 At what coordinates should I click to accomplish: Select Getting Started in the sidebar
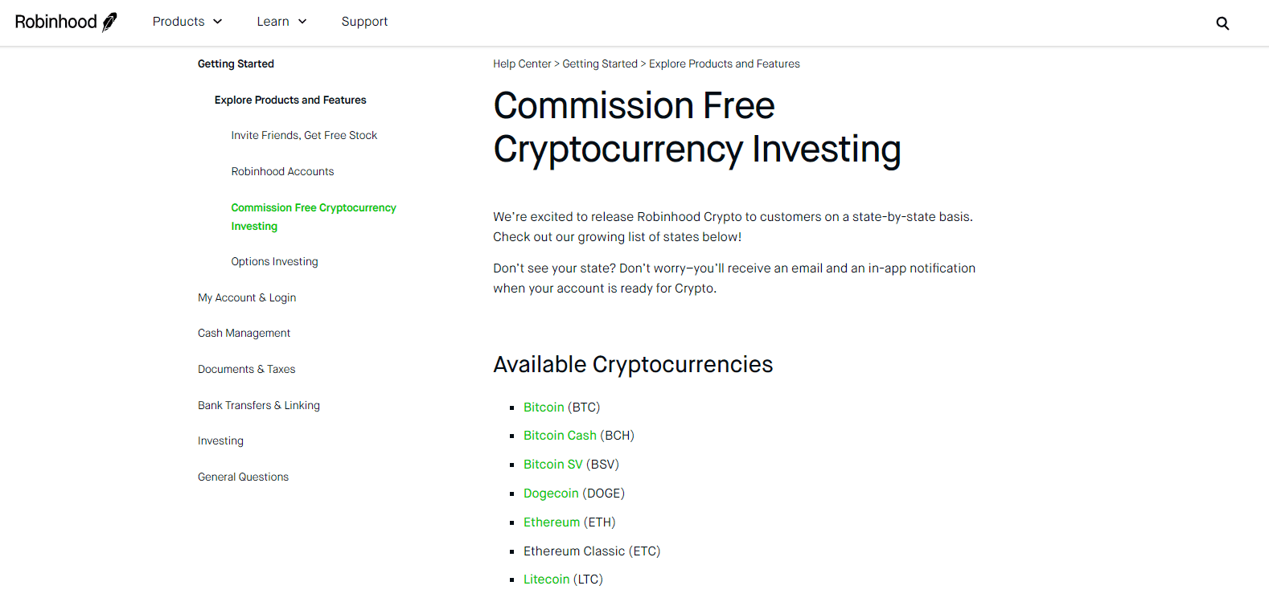[236, 63]
